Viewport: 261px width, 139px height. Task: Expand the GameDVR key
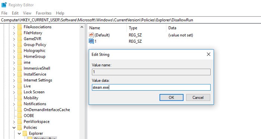click(14, 39)
